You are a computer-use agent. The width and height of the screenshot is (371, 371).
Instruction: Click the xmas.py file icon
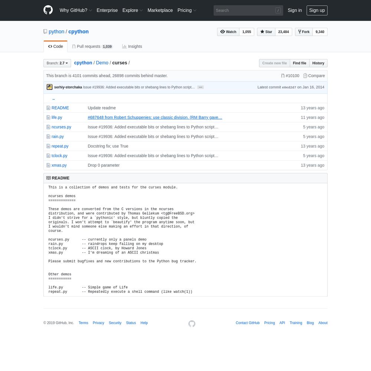(x=48, y=165)
